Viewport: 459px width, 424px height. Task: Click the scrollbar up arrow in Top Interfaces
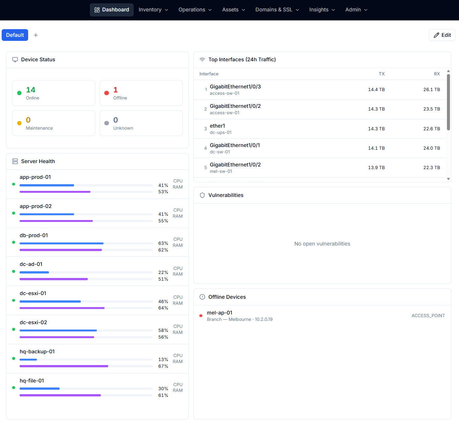click(x=448, y=71)
